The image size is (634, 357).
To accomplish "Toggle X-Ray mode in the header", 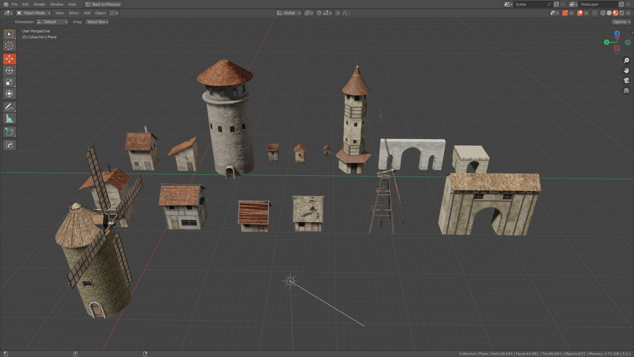I will point(595,13).
